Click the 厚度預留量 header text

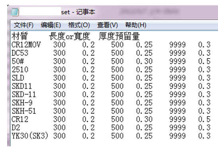[119, 36]
